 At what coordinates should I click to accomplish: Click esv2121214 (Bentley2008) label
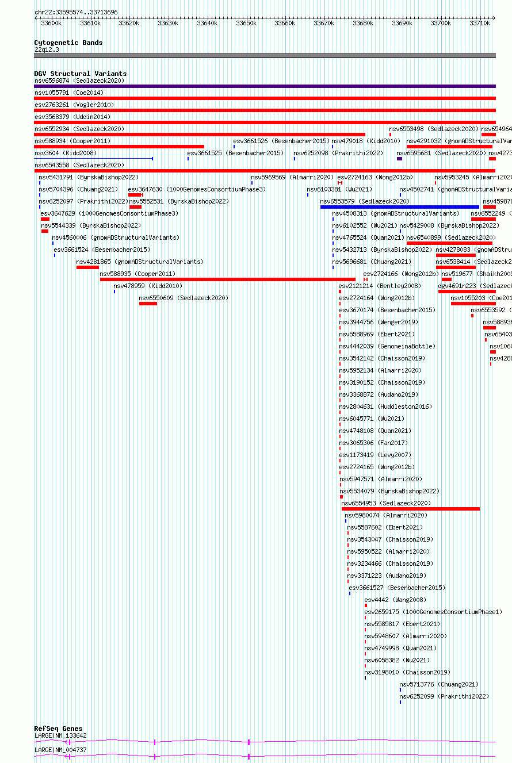coord(379,286)
